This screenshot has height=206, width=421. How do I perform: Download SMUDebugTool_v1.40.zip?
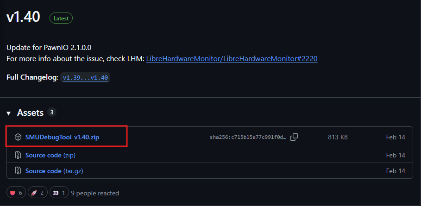click(62, 137)
